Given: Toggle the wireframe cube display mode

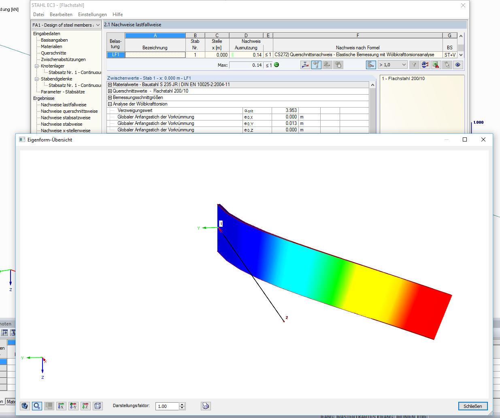Looking at the screenshot, I should point(98,406).
